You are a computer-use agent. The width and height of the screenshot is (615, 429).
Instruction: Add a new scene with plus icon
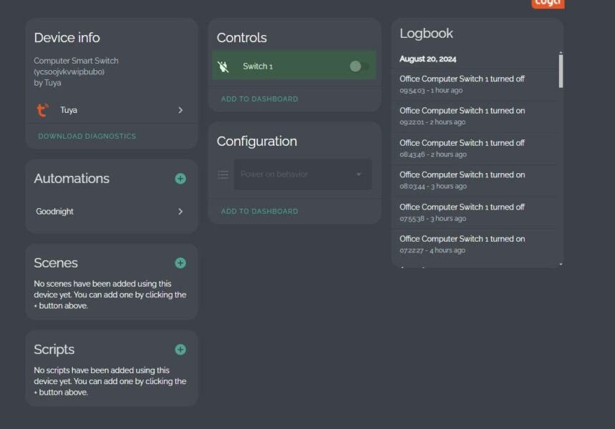(180, 263)
